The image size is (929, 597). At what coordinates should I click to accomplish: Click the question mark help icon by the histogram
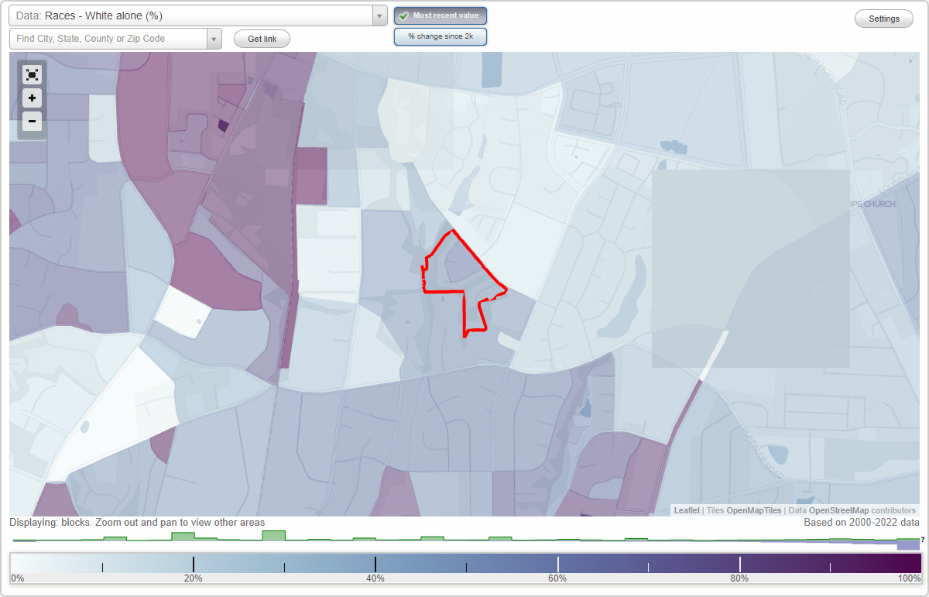pos(922,539)
